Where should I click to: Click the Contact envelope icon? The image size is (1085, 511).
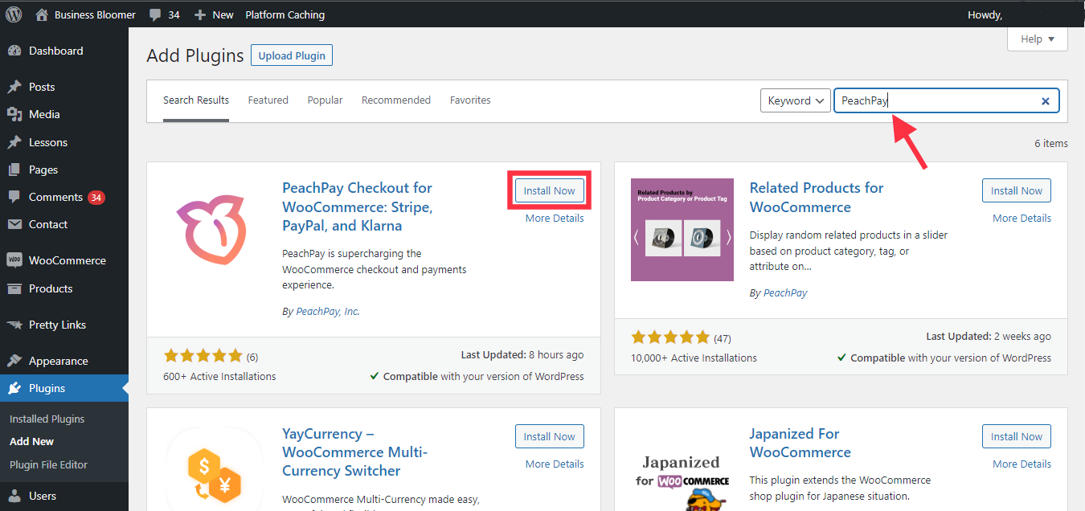(x=14, y=224)
